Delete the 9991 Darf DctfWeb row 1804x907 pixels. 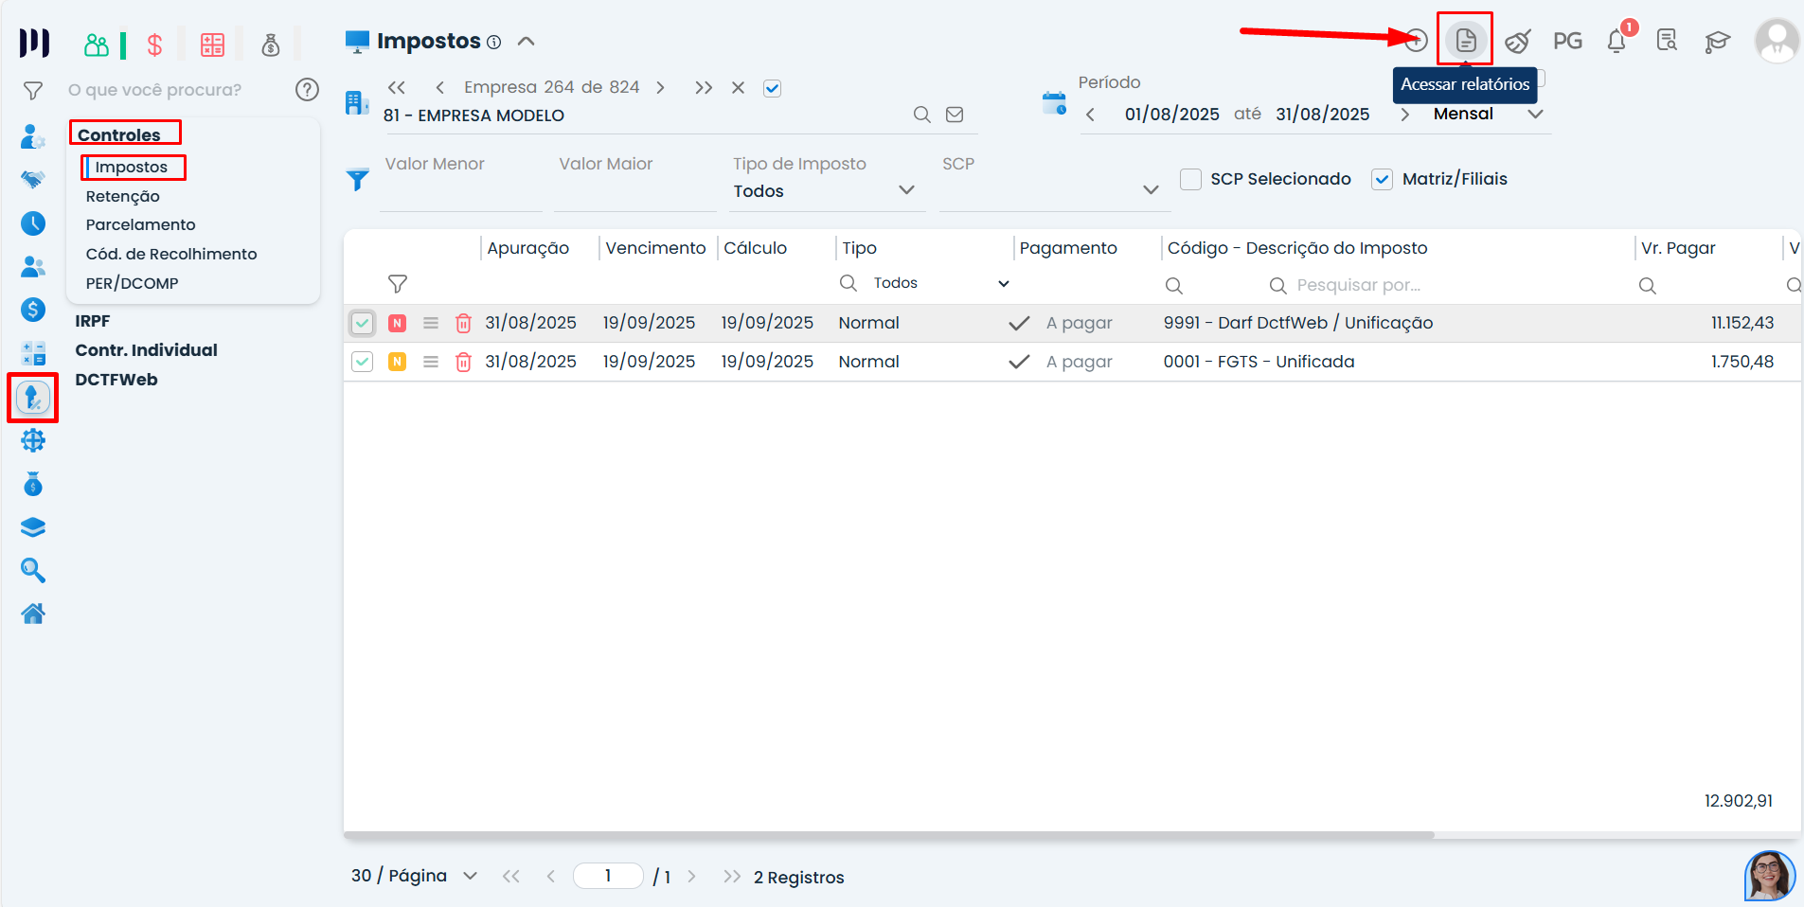[x=463, y=323]
